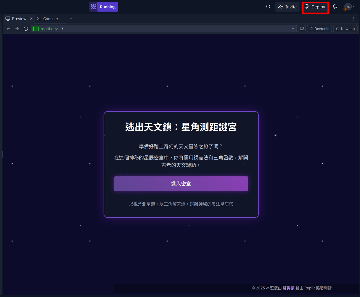The width and height of the screenshot is (360, 297).
Task: Toggle the device view monitor icon
Action: (x=302, y=29)
